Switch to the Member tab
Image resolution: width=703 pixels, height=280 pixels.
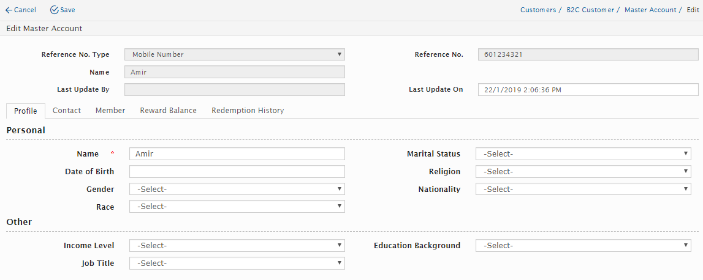point(110,111)
